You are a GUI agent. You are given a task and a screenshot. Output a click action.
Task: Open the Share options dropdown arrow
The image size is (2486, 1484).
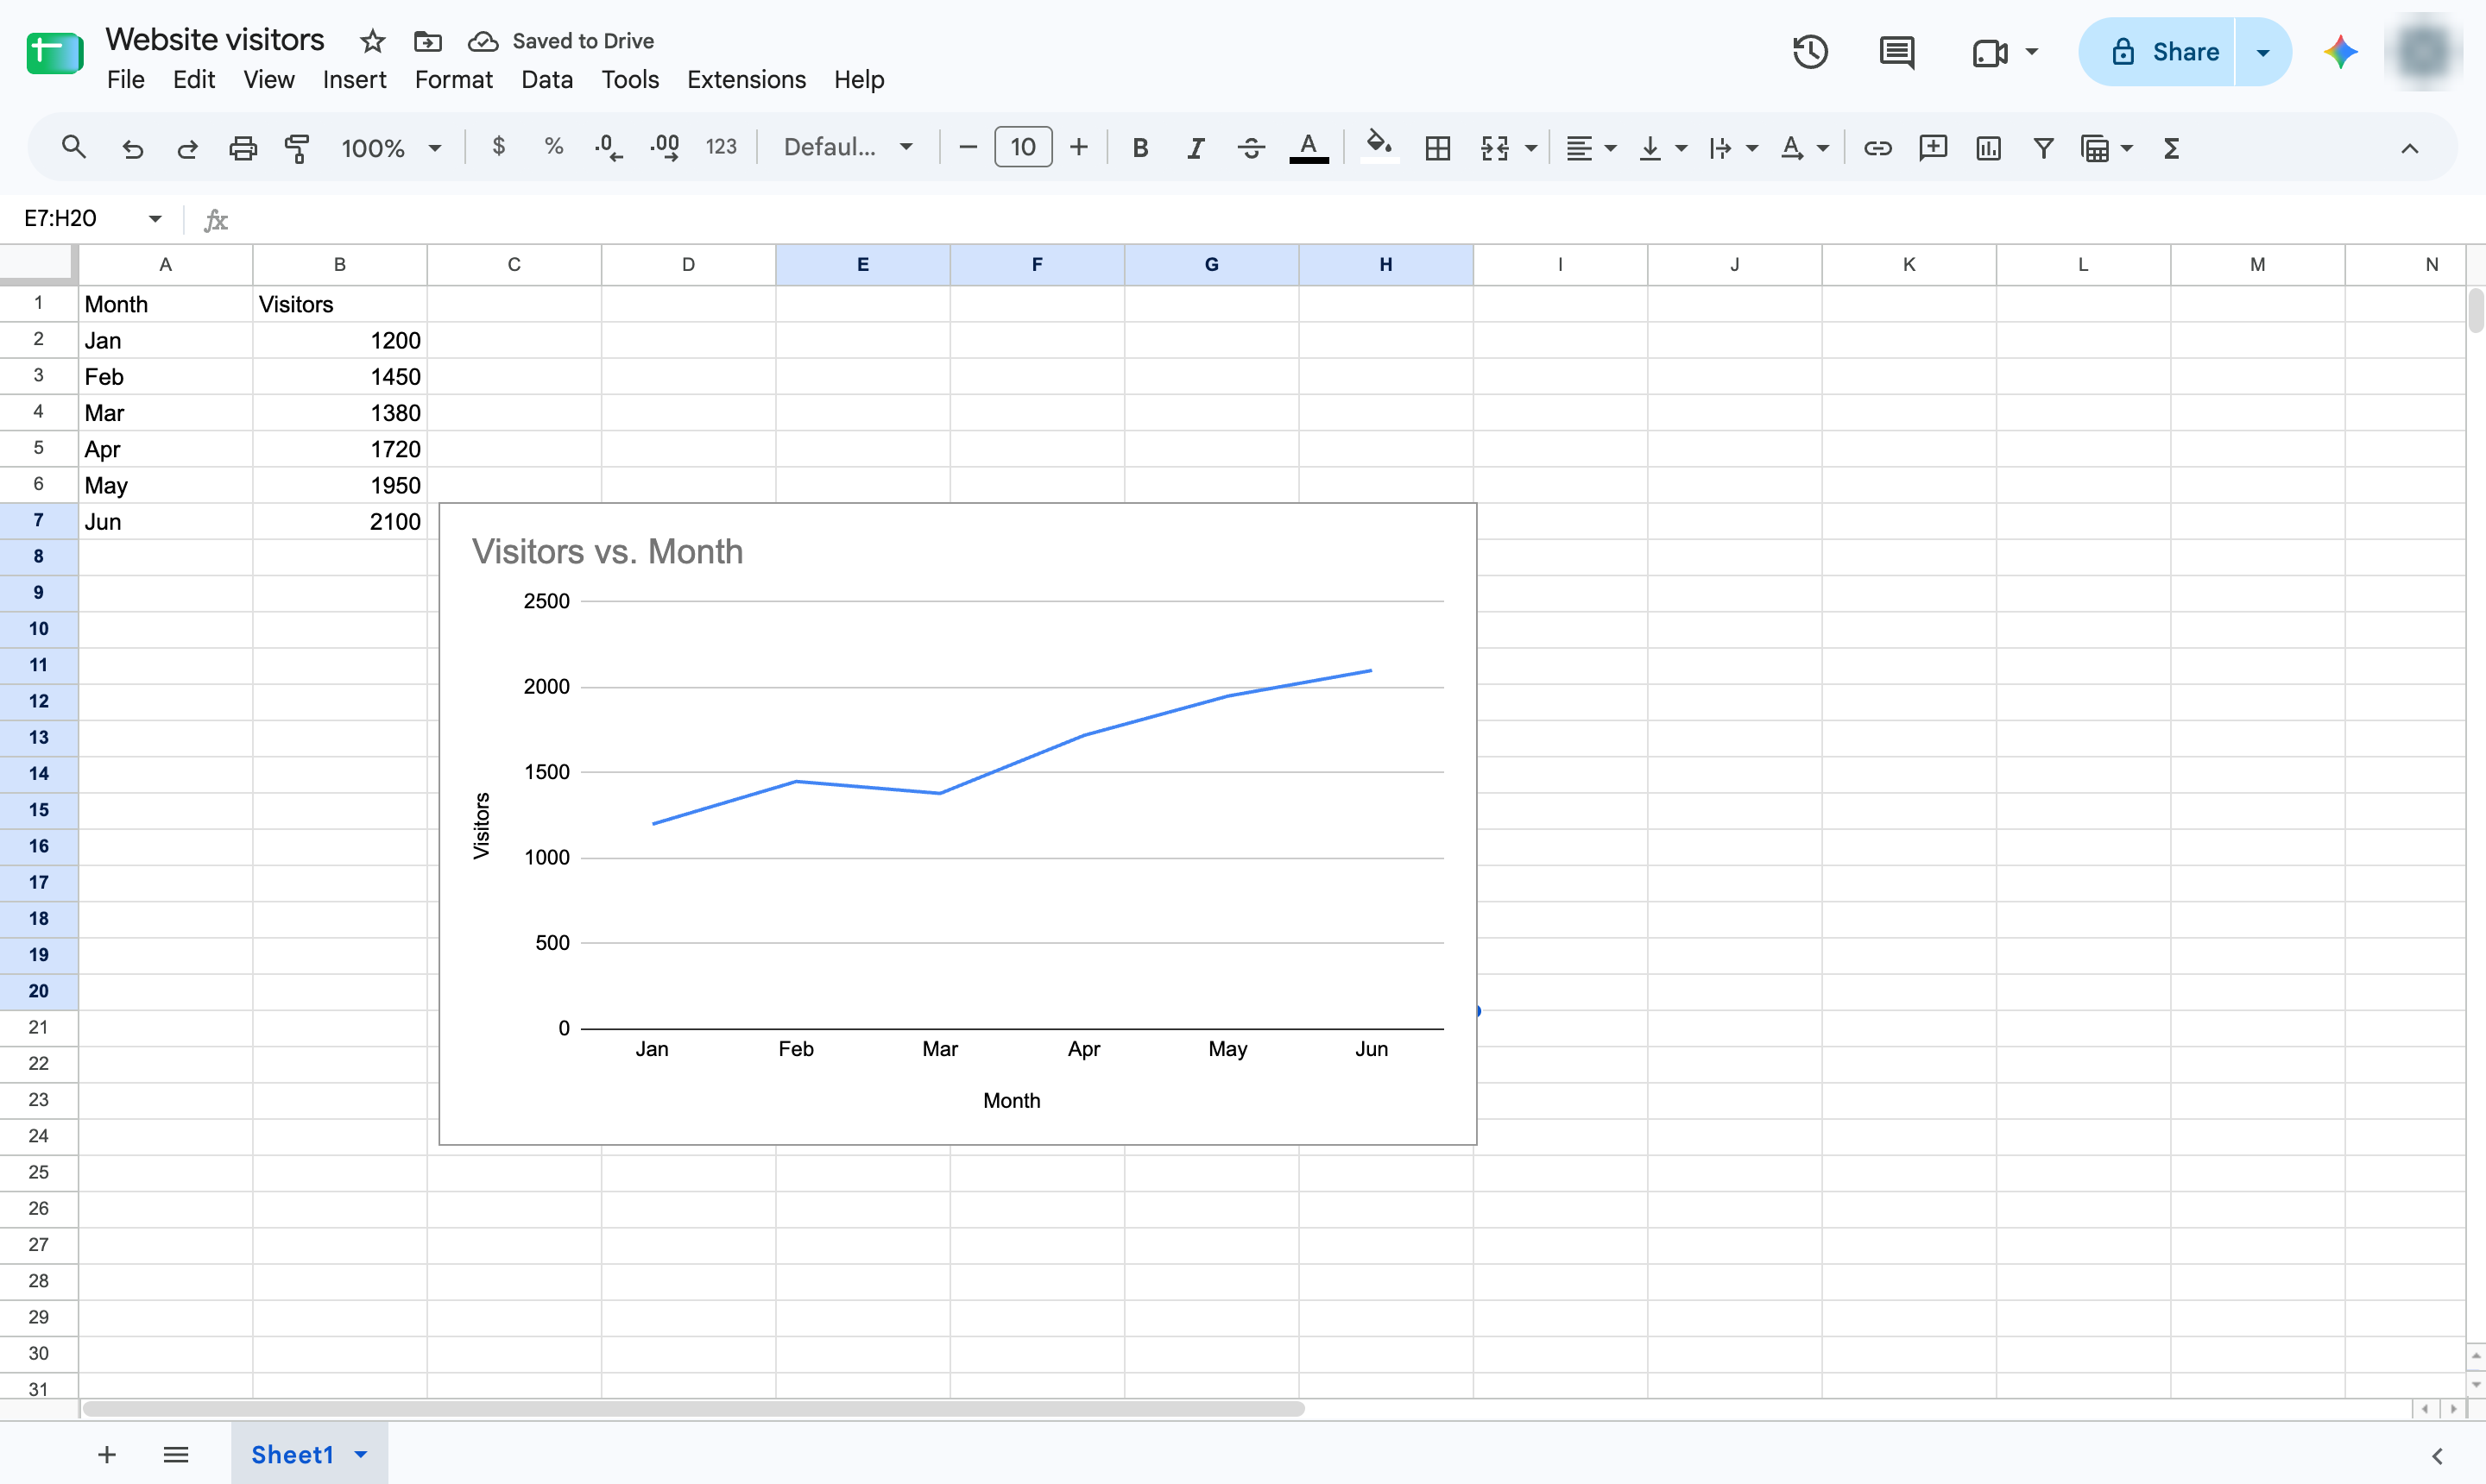click(x=2263, y=52)
